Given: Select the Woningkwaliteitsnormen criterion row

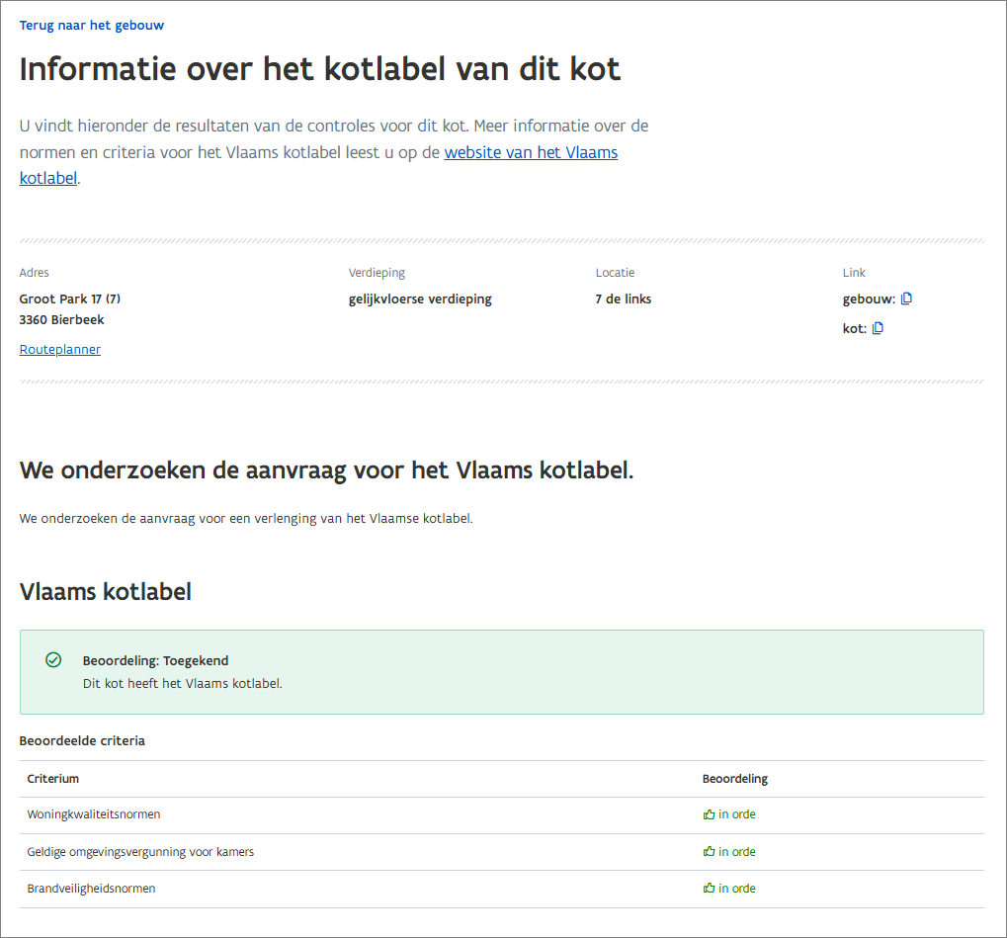Looking at the screenshot, I should pyautogui.click(x=94, y=814).
